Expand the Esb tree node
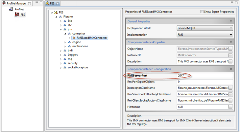Image resolution: width=240 pixels, height=132 pixels. (x=61, y=21)
